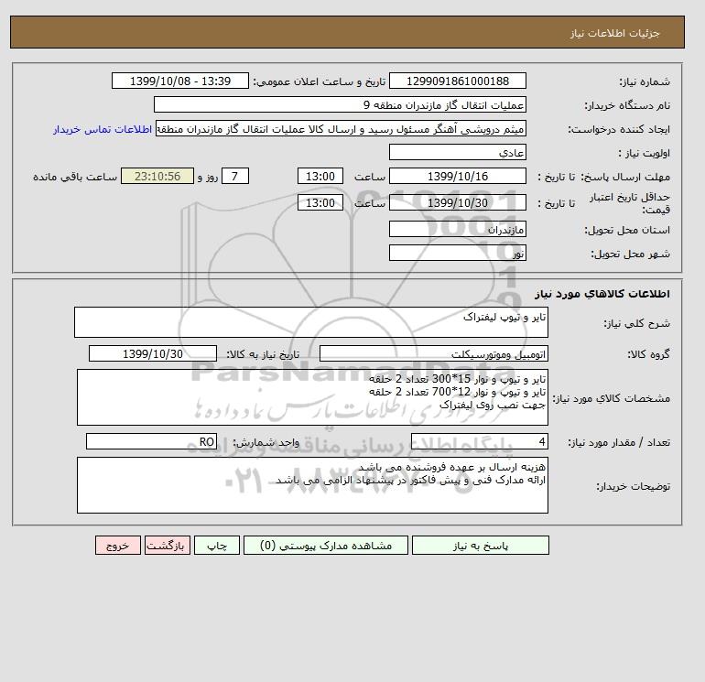Click the label شهر محل تحویل
Viewport: 705px width, 682px height.
(630, 254)
